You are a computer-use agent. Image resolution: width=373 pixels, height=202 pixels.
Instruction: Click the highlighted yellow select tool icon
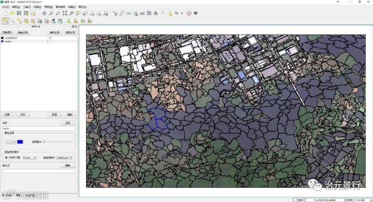point(6,21)
